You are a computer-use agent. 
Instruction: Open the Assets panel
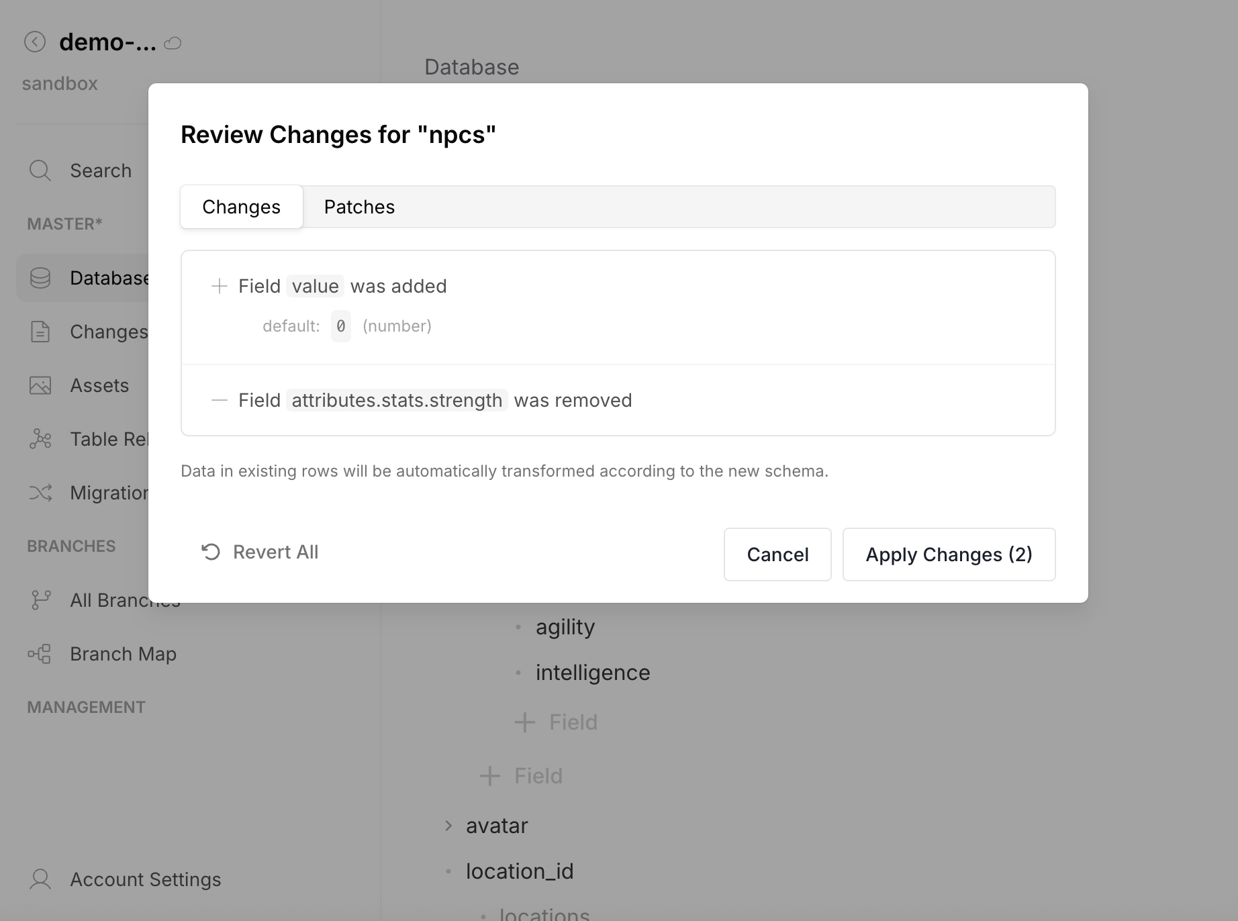point(99,385)
